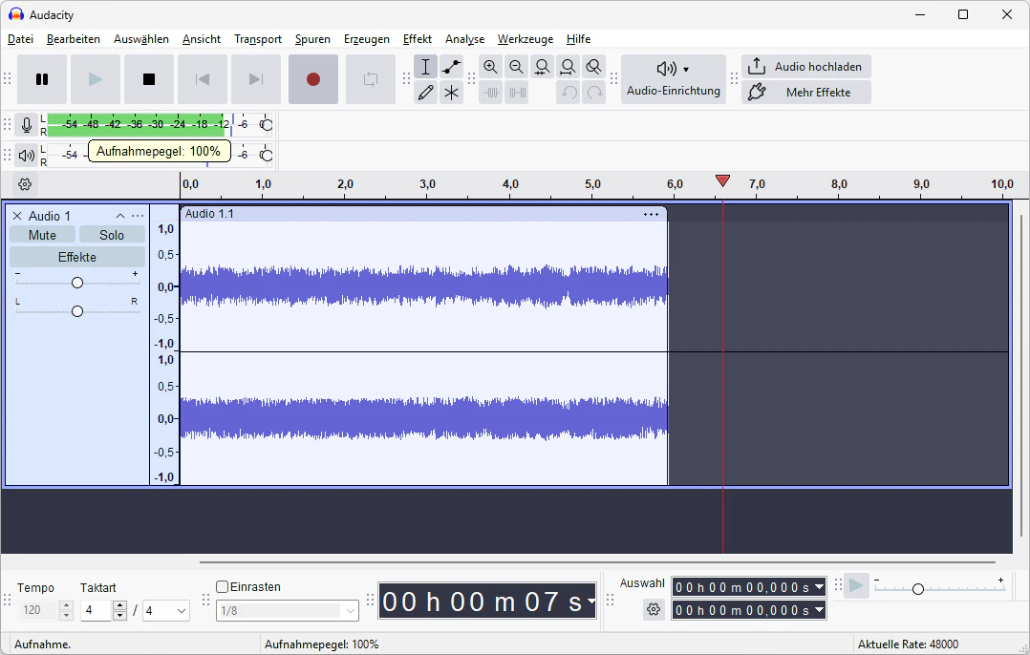Screen dimensions: 1030x655
Task: Fit project to width zoom icon
Action: pos(568,67)
